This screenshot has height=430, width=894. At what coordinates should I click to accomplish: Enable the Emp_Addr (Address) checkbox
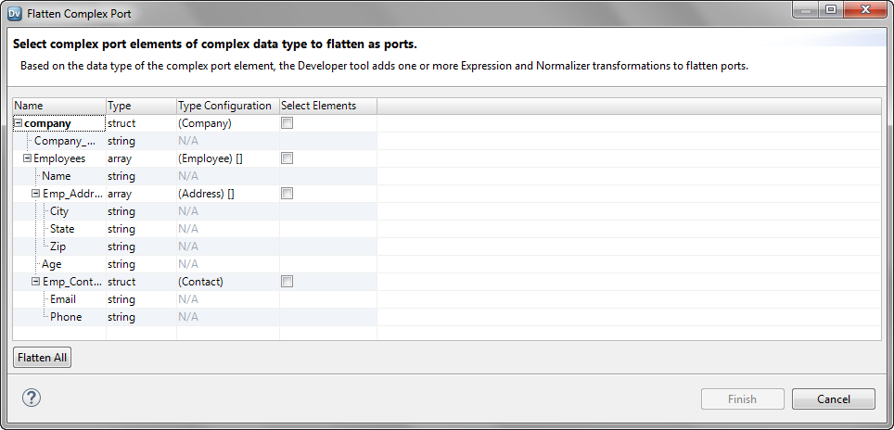click(287, 194)
